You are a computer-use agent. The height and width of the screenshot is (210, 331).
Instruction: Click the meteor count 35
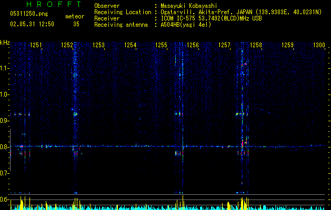tap(76, 24)
